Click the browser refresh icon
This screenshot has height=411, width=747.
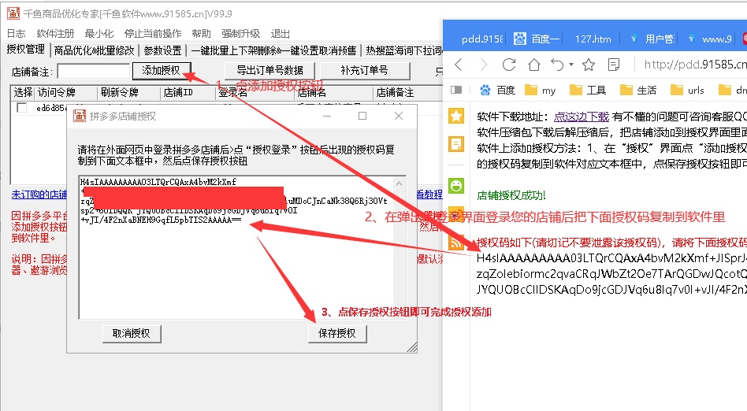(x=509, y=65)
